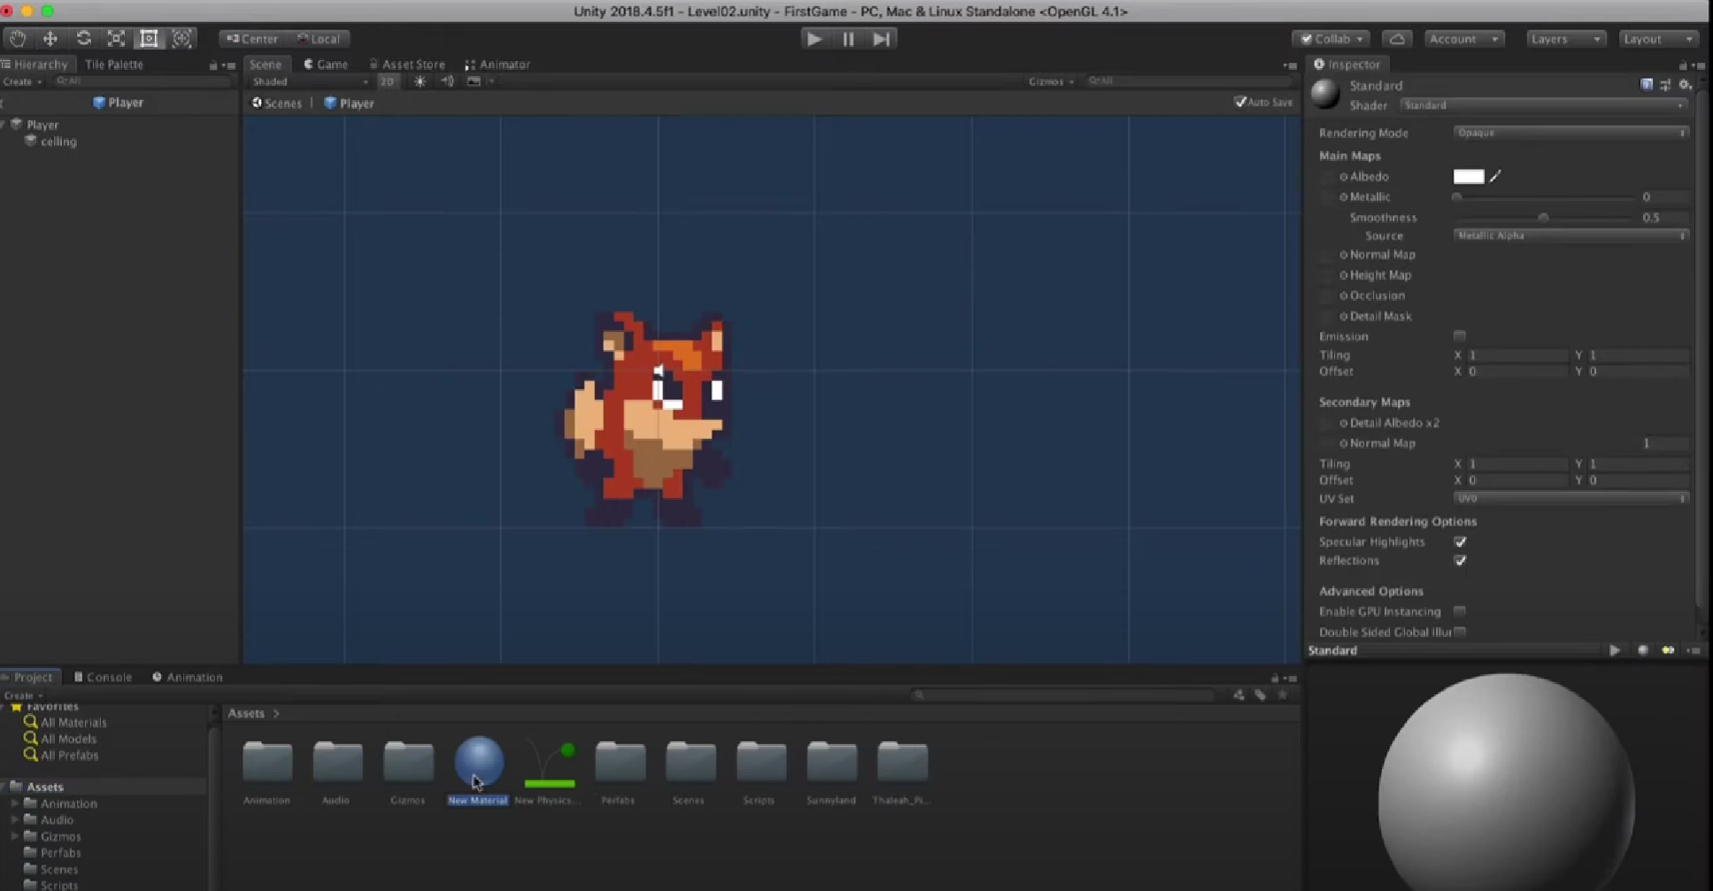Toggle Local rotation mode
This screenshot has height=891, width=1713.
click(x=319, y=39)
